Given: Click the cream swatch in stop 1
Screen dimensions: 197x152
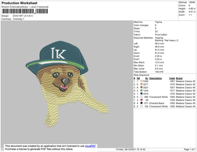Looking at the screenshot, I should click(141, 81).
